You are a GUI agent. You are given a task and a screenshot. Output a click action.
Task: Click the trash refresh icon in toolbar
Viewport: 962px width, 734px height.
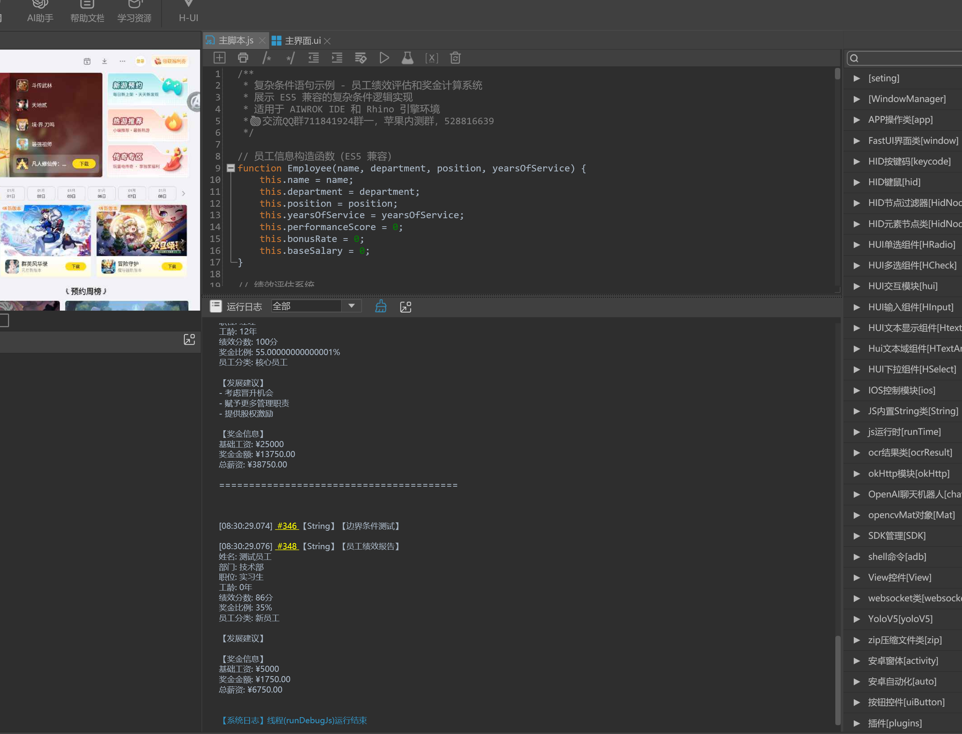[x=455, y=58]
